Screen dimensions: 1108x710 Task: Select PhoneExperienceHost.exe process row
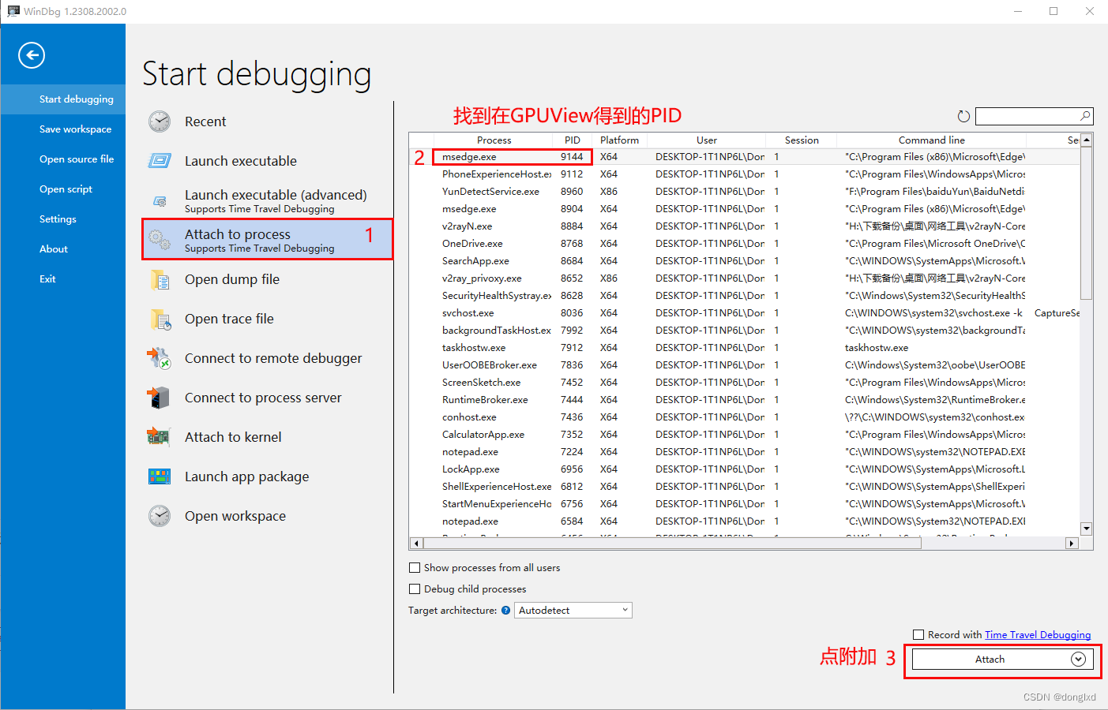tap(745, 174)
